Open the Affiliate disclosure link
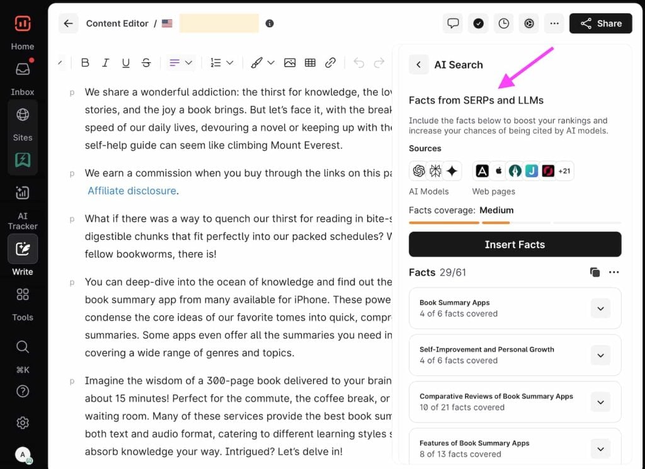The width and height of the screenshot is (645, 469). point(132,191)
